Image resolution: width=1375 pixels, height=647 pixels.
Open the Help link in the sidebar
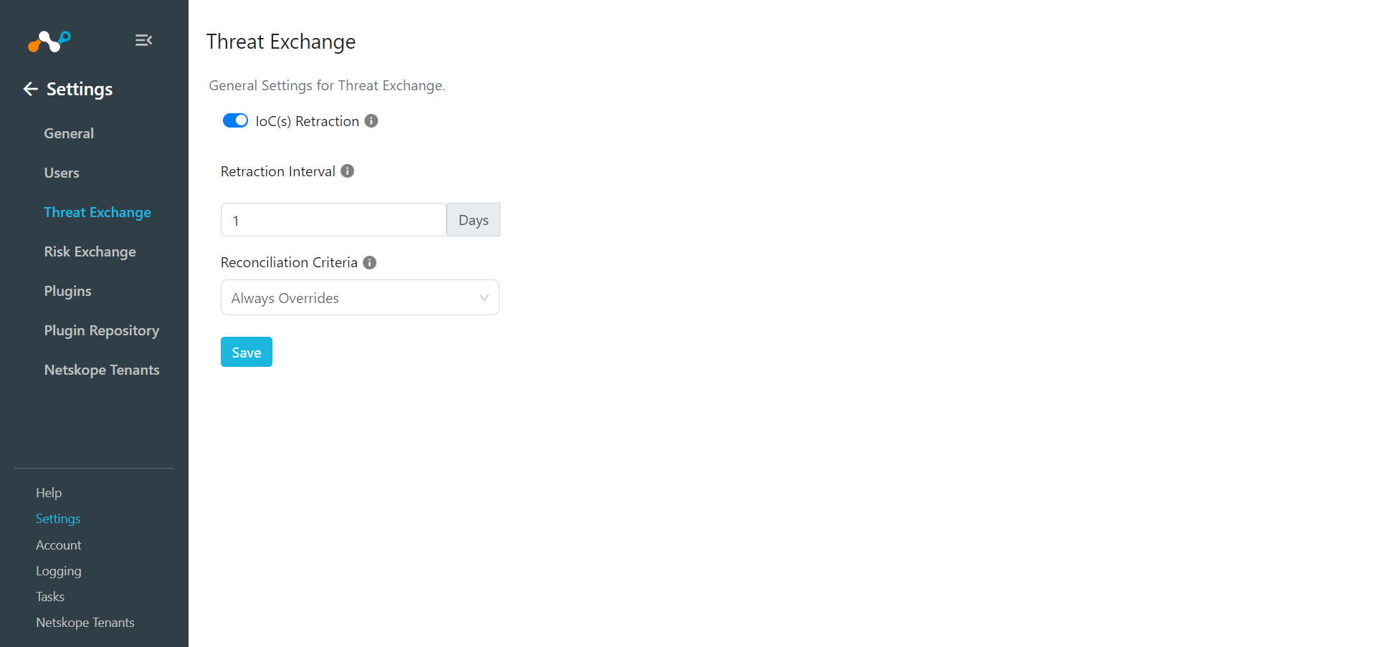pos(49,493)
